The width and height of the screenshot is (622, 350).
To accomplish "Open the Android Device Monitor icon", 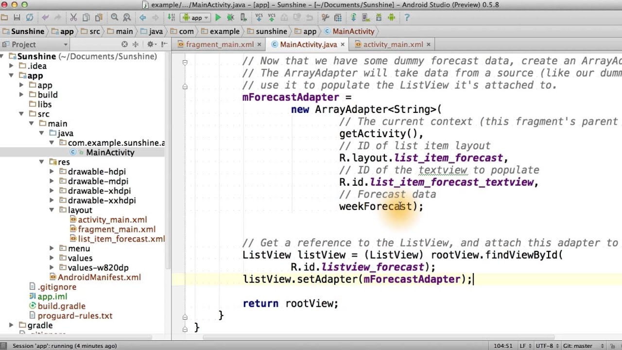I will pyautogui.click(x=391, y=18).
